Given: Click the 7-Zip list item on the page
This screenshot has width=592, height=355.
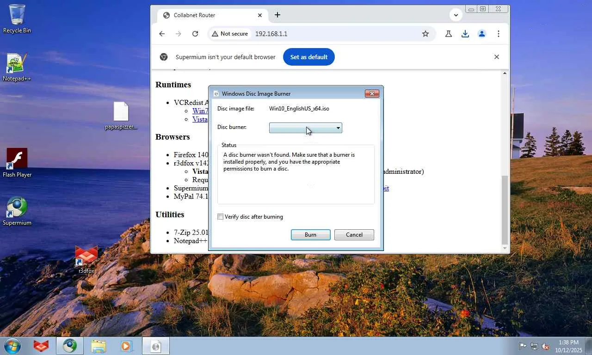Looking at the screenshot, I should coord(191,233).
